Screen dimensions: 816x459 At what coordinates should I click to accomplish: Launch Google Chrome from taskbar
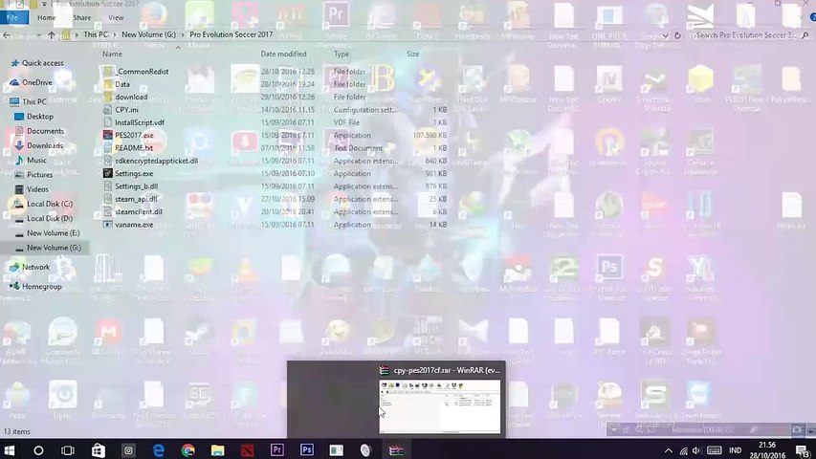click(187, 450)
